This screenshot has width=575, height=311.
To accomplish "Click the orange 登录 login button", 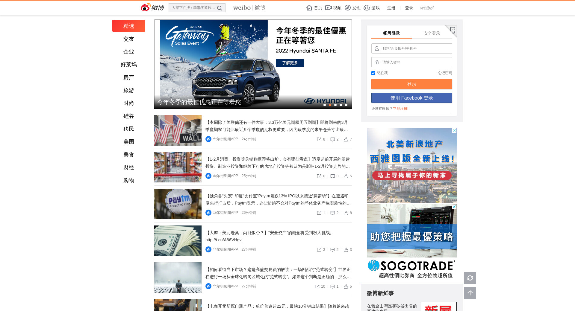I will 411,84.
